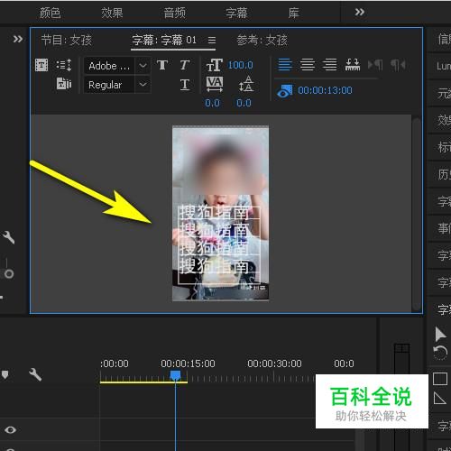Toggle the fully visible track eye icon
The width and height of the screenshot is (451, 451).
click(x=10, y=430)
